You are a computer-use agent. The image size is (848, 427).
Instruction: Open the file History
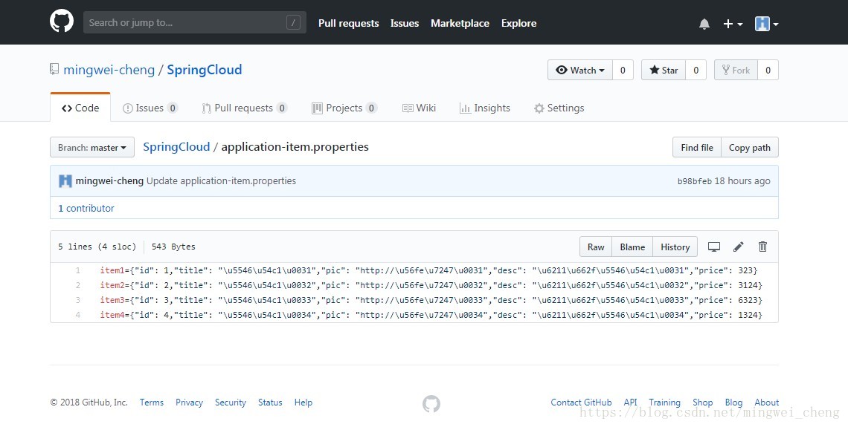point(675,247)
